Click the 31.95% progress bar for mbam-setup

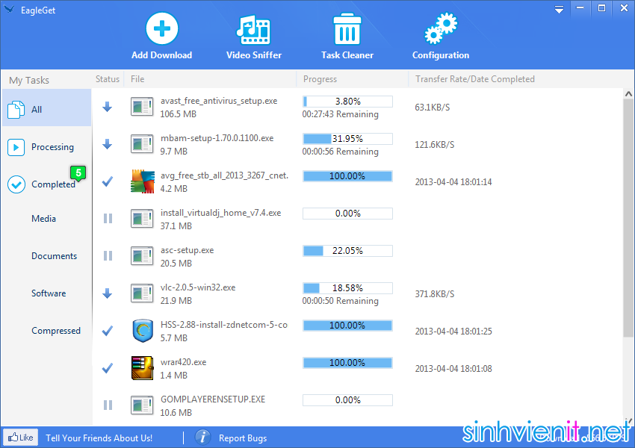tap(347, 139)
